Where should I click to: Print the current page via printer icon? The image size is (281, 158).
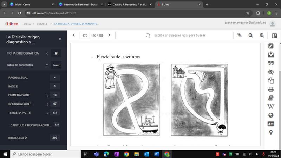(x=271, y=89)
